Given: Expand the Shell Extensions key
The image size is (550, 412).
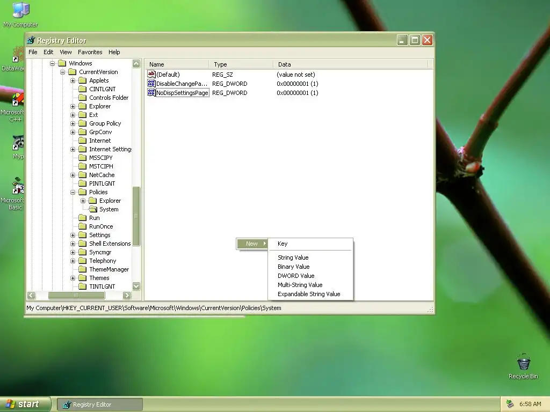Looking at the screenshot, I should click(x=73, y=244).
